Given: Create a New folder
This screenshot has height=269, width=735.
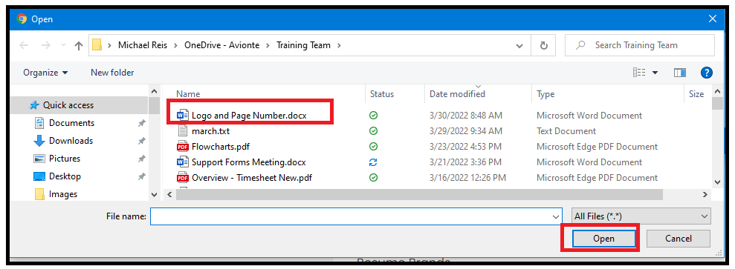Looking at the screenshot, I should pos(112,73).
